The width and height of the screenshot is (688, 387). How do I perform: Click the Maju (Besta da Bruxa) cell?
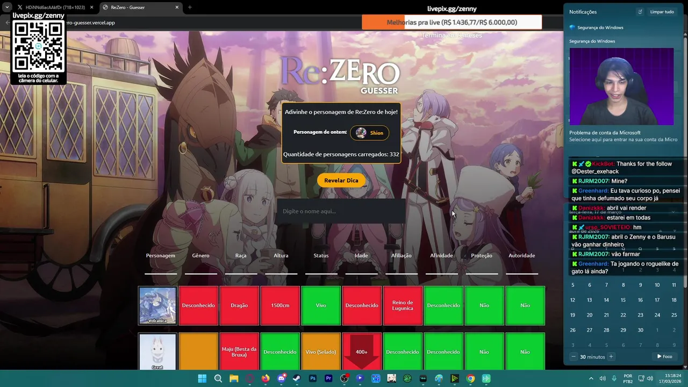tap(239, 352)
